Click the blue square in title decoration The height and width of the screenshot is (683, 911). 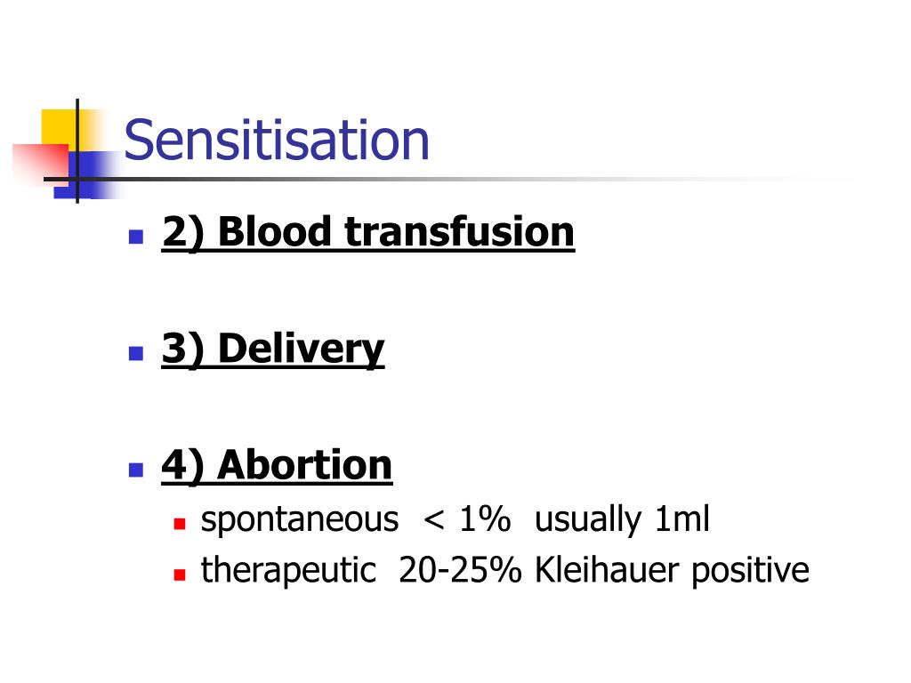(x=87, y=174)
